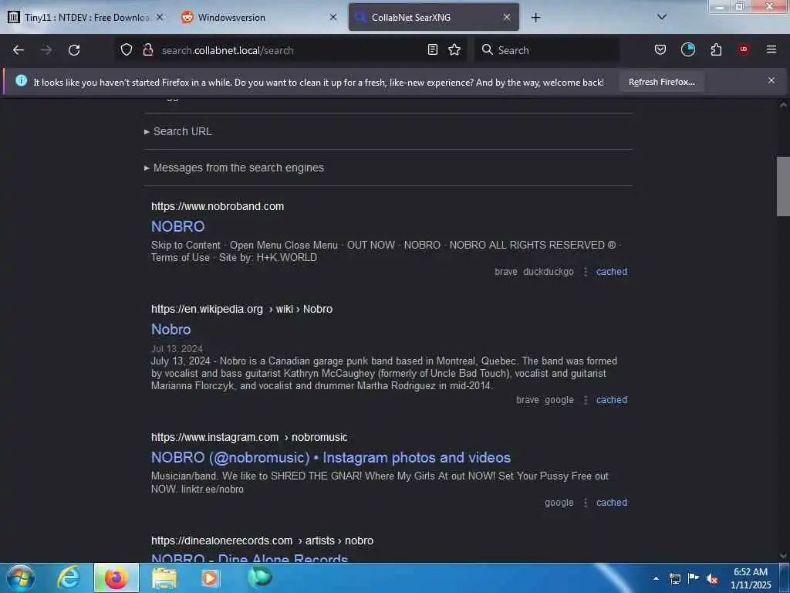Image resolution: width=790 pixels, height=593 pixels.
Task: Focus the address bar URL field
Action: [x=291, y=50]
